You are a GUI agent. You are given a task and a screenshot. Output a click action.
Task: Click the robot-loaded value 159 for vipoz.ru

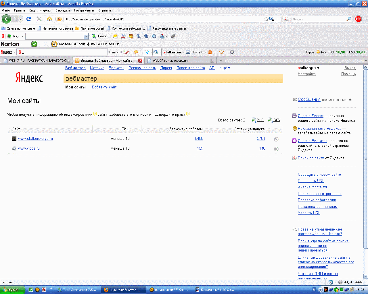(200, 148)
